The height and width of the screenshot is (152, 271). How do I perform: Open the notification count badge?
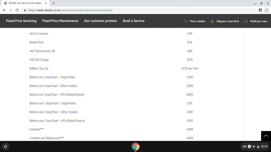point(249,147)
